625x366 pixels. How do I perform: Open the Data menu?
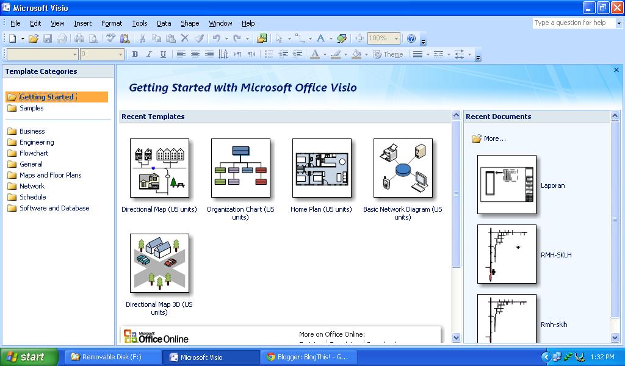164,23
